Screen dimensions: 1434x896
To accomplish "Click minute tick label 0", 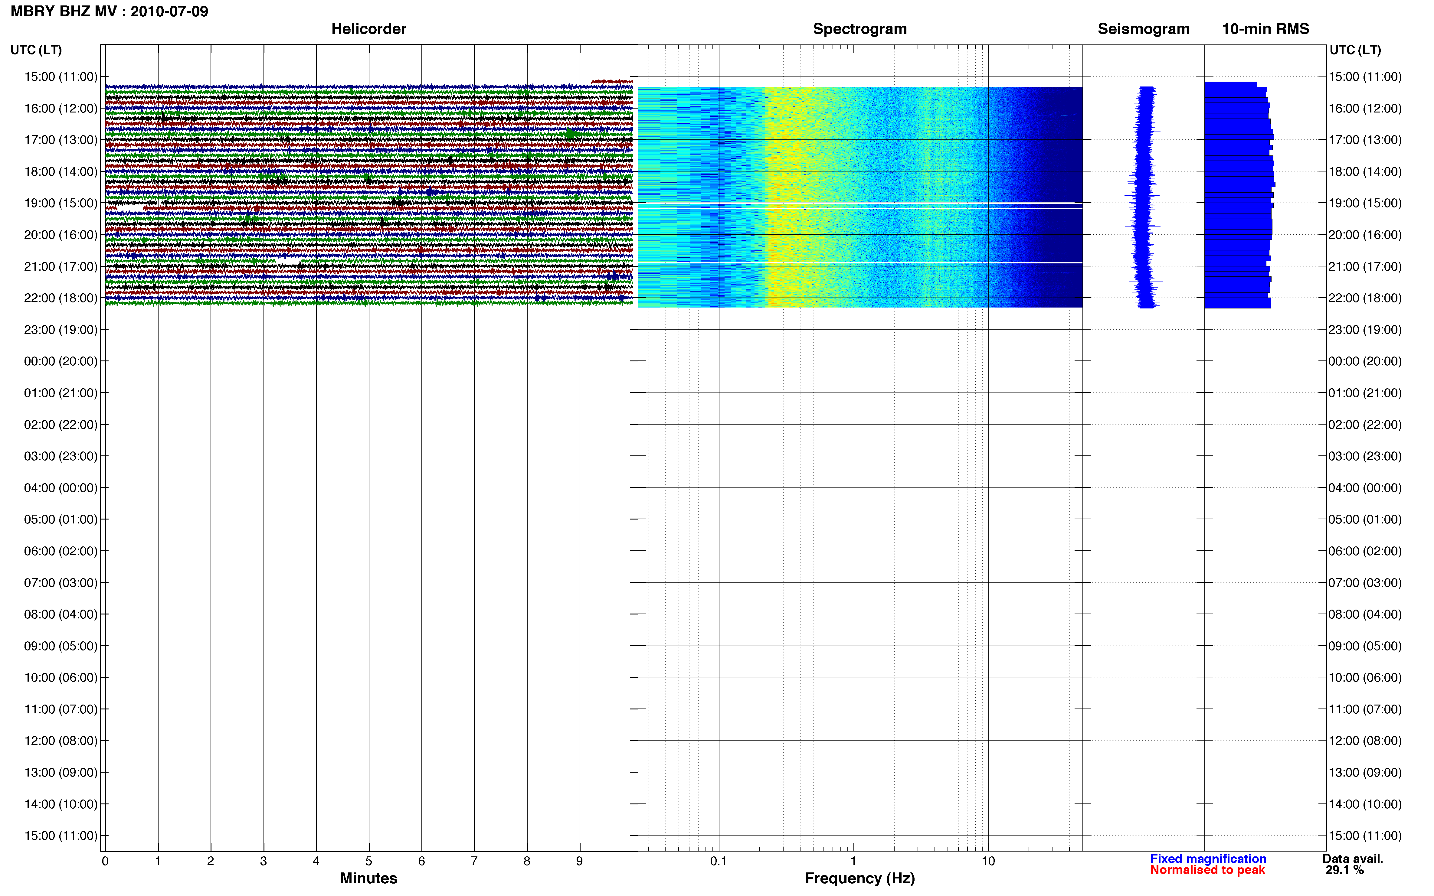I will pyautogui.click(x=105, y=862).
